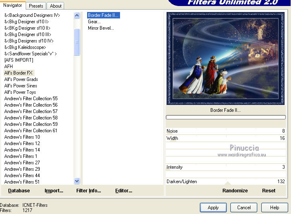This screenshot has height=214, width=291.
Task: Select Alf's Power Grads category
Action: coord(21,79)
